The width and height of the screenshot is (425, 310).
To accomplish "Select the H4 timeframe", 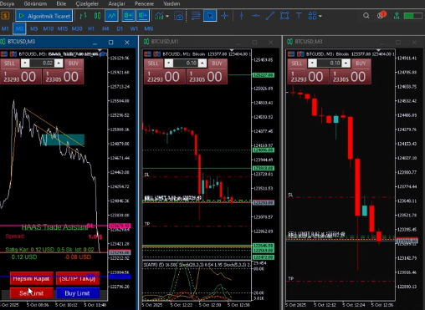I will coord(105,28).
